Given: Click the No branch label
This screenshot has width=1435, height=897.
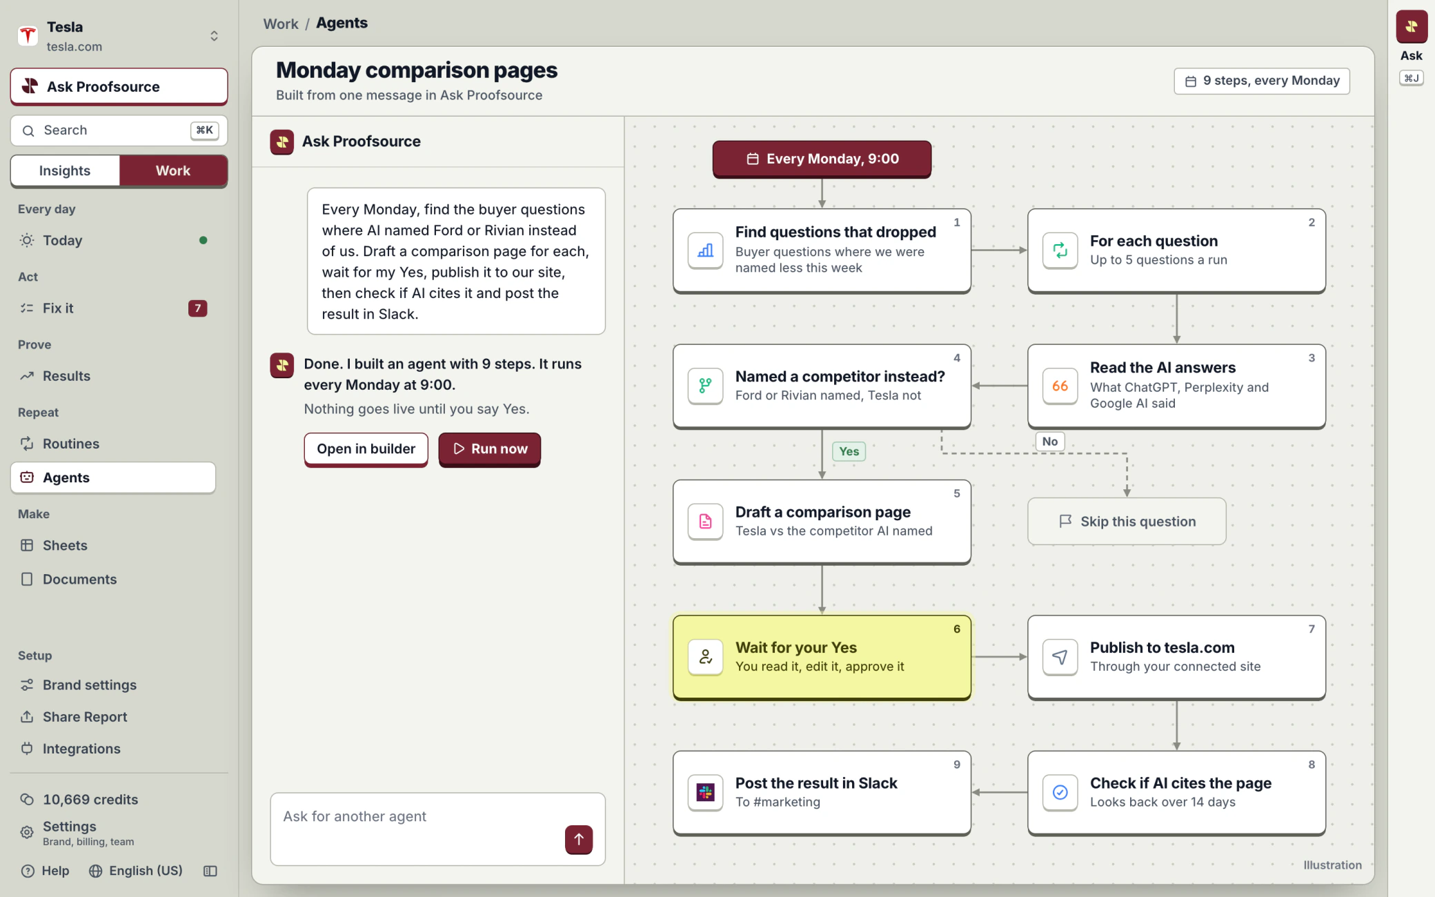Looking at the screenshot, I should click(x=1050, y=442).
